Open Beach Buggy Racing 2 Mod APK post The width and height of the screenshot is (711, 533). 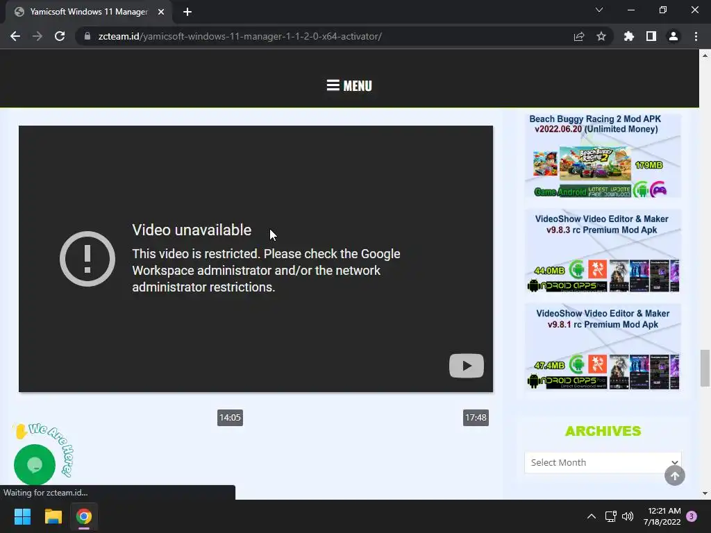[595, 124]
